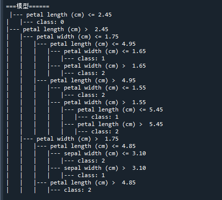222x200 pixels.
Task: Click the final "class: 2" leaf line
Action: 78,190
